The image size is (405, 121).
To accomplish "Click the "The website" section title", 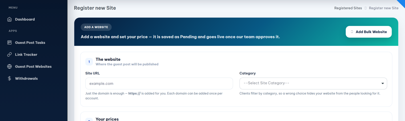I will point(108,59).
